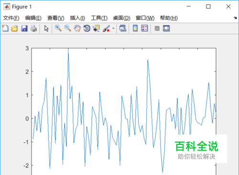This screenshot has height=175, width=239.
Task: Activate the Zoom In magnifier
Action: (x=58, y=28)
